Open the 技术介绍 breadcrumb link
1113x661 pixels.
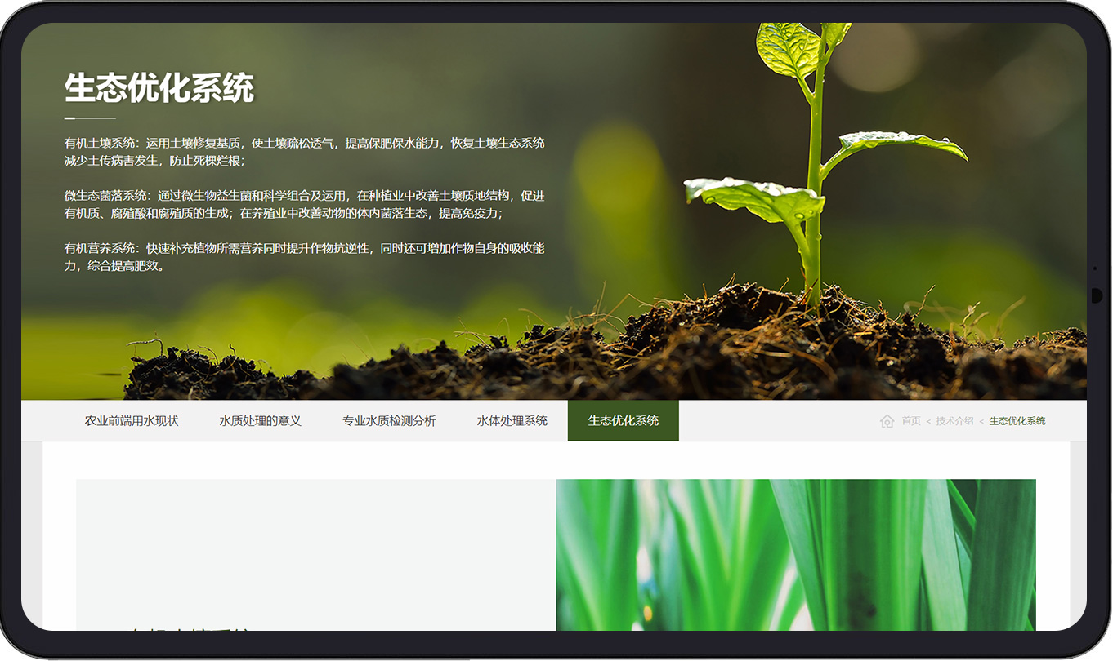point(954,421)
